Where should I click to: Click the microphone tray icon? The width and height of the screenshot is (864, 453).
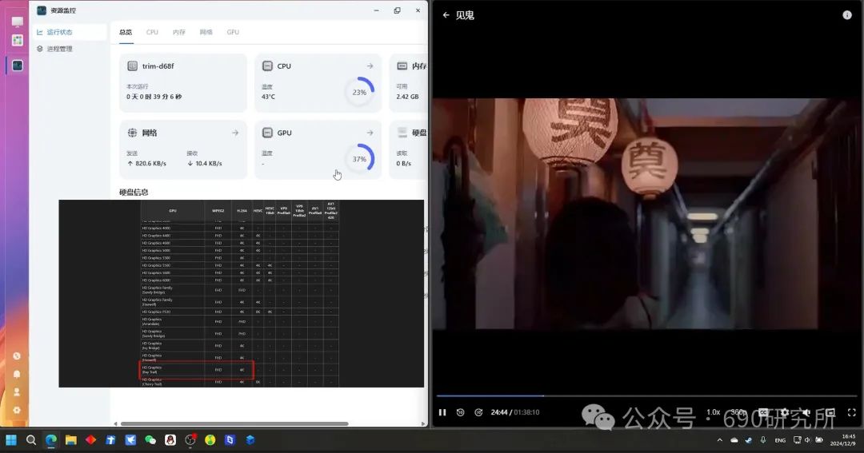pos(763,439)
